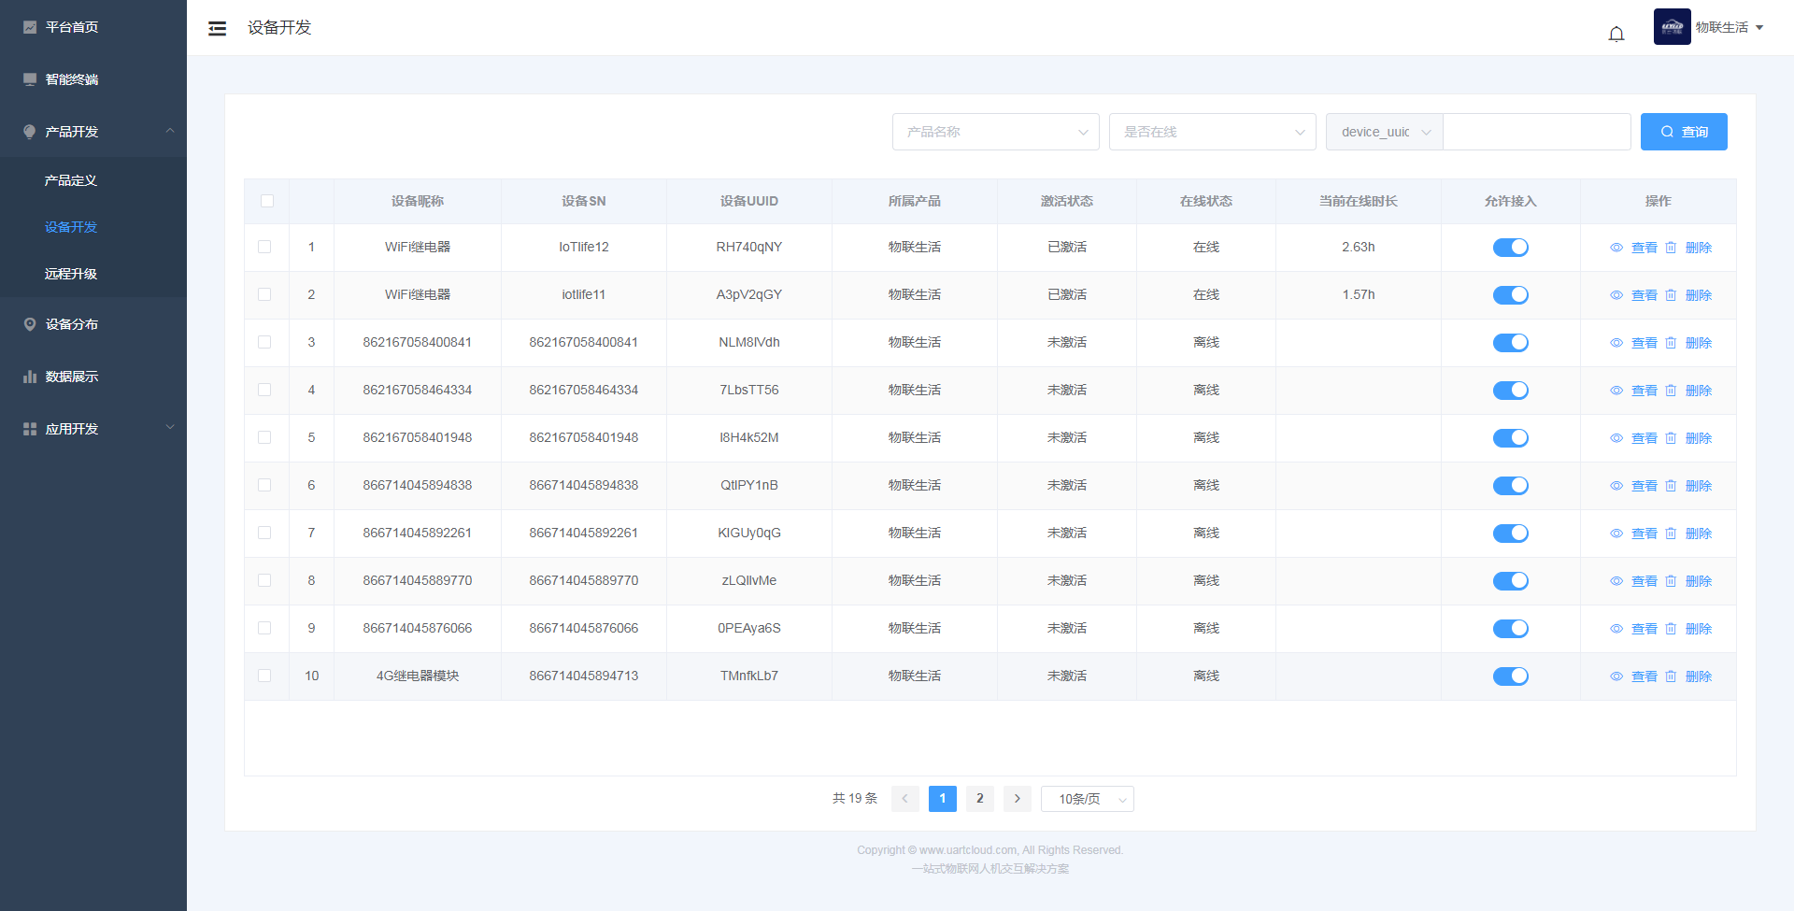
Task: Click 设备分布 location pin icon
Action: (30, 324)
